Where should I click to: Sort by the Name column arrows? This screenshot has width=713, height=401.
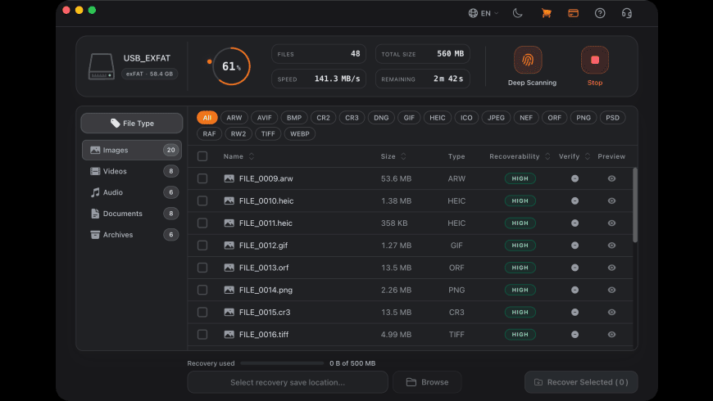pos(252,156)
